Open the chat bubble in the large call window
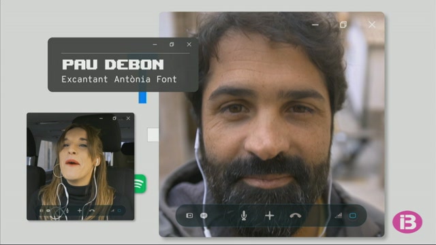 pyautogui.click(x=204, y=216)
